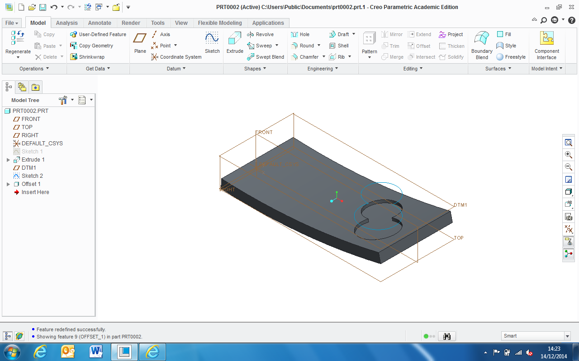579x361 pixels.
Task: Open Internet Explorer from the taskbar
Action: pyautogui.click(x=40, y=352)
